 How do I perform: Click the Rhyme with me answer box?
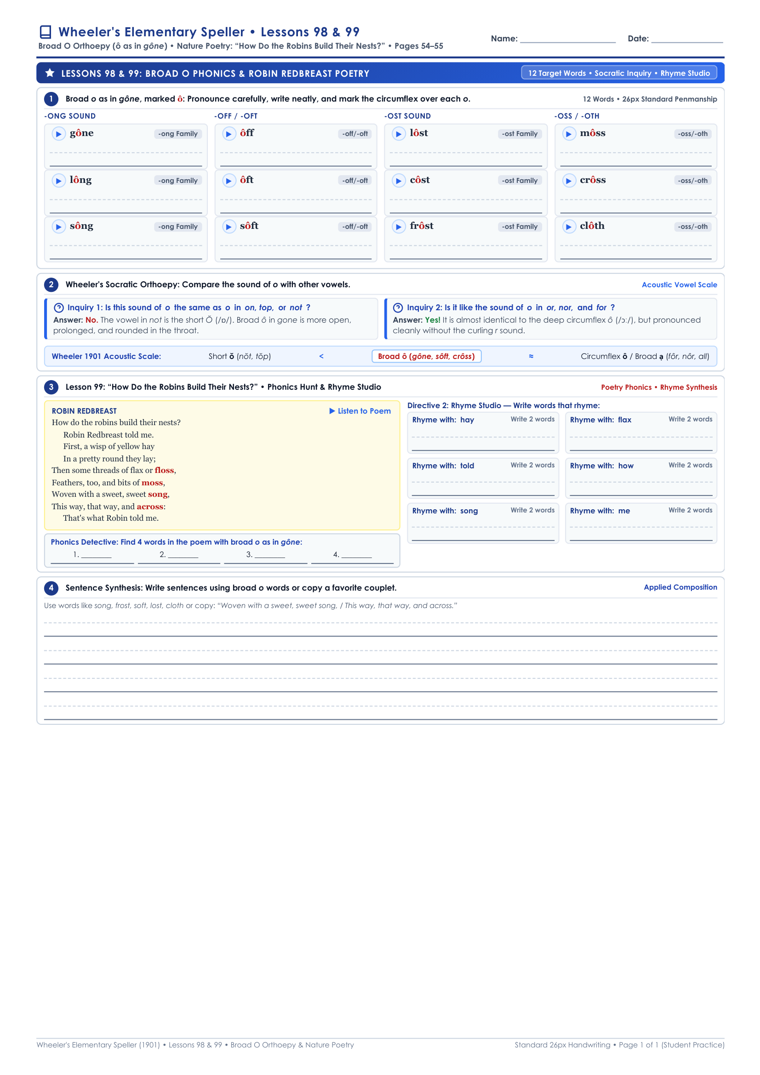(x=641, y=523)
